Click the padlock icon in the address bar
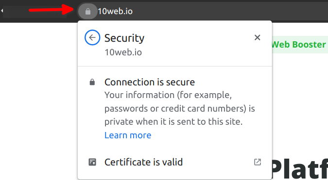Viewport: 328px width, 180px height. click(x=88, y=11)
